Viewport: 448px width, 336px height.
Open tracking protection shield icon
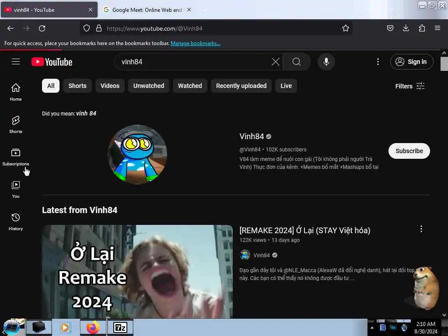coord(87,28)
